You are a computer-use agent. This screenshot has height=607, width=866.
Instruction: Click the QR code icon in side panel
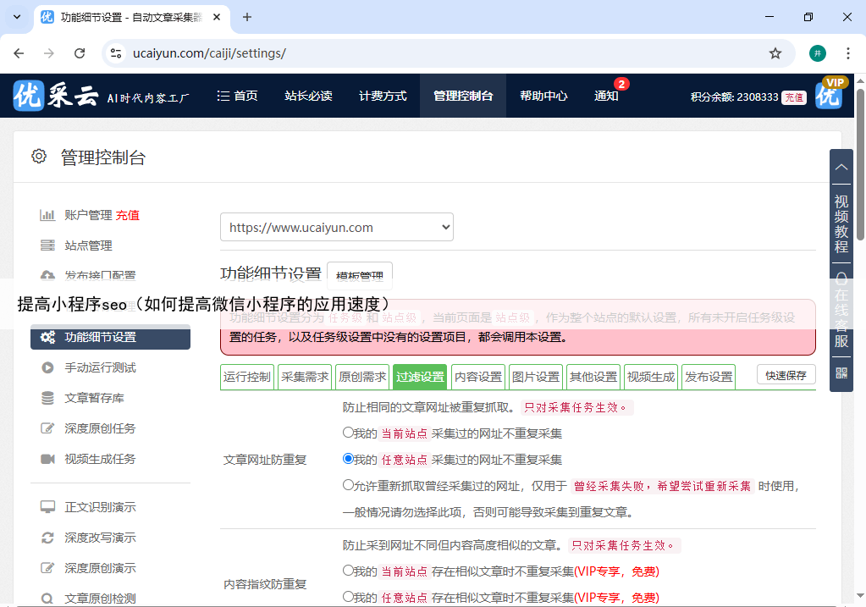click(x=841, y=372)
